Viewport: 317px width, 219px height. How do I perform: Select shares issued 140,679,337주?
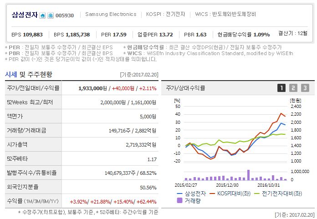pyautogui.click(x=120, y=173)
